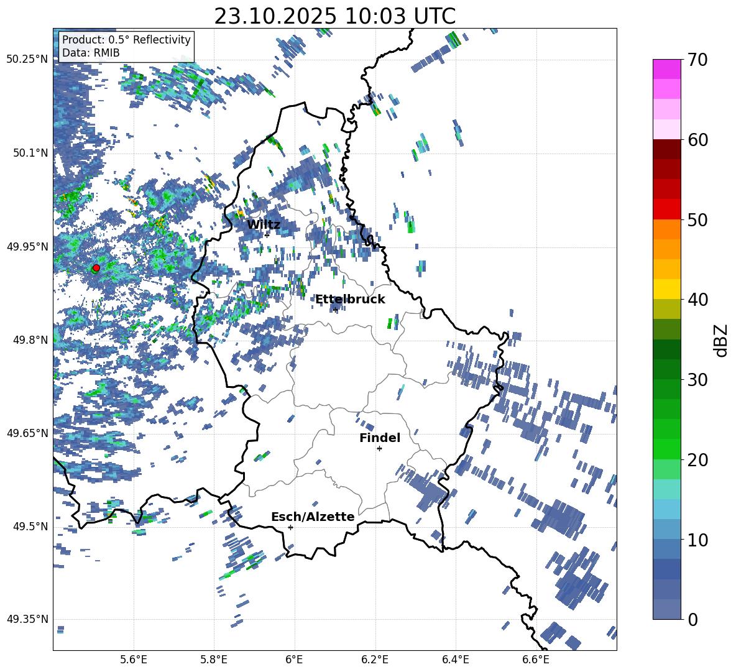Click the Esch/Alzette station cross marker

point(290,527)
